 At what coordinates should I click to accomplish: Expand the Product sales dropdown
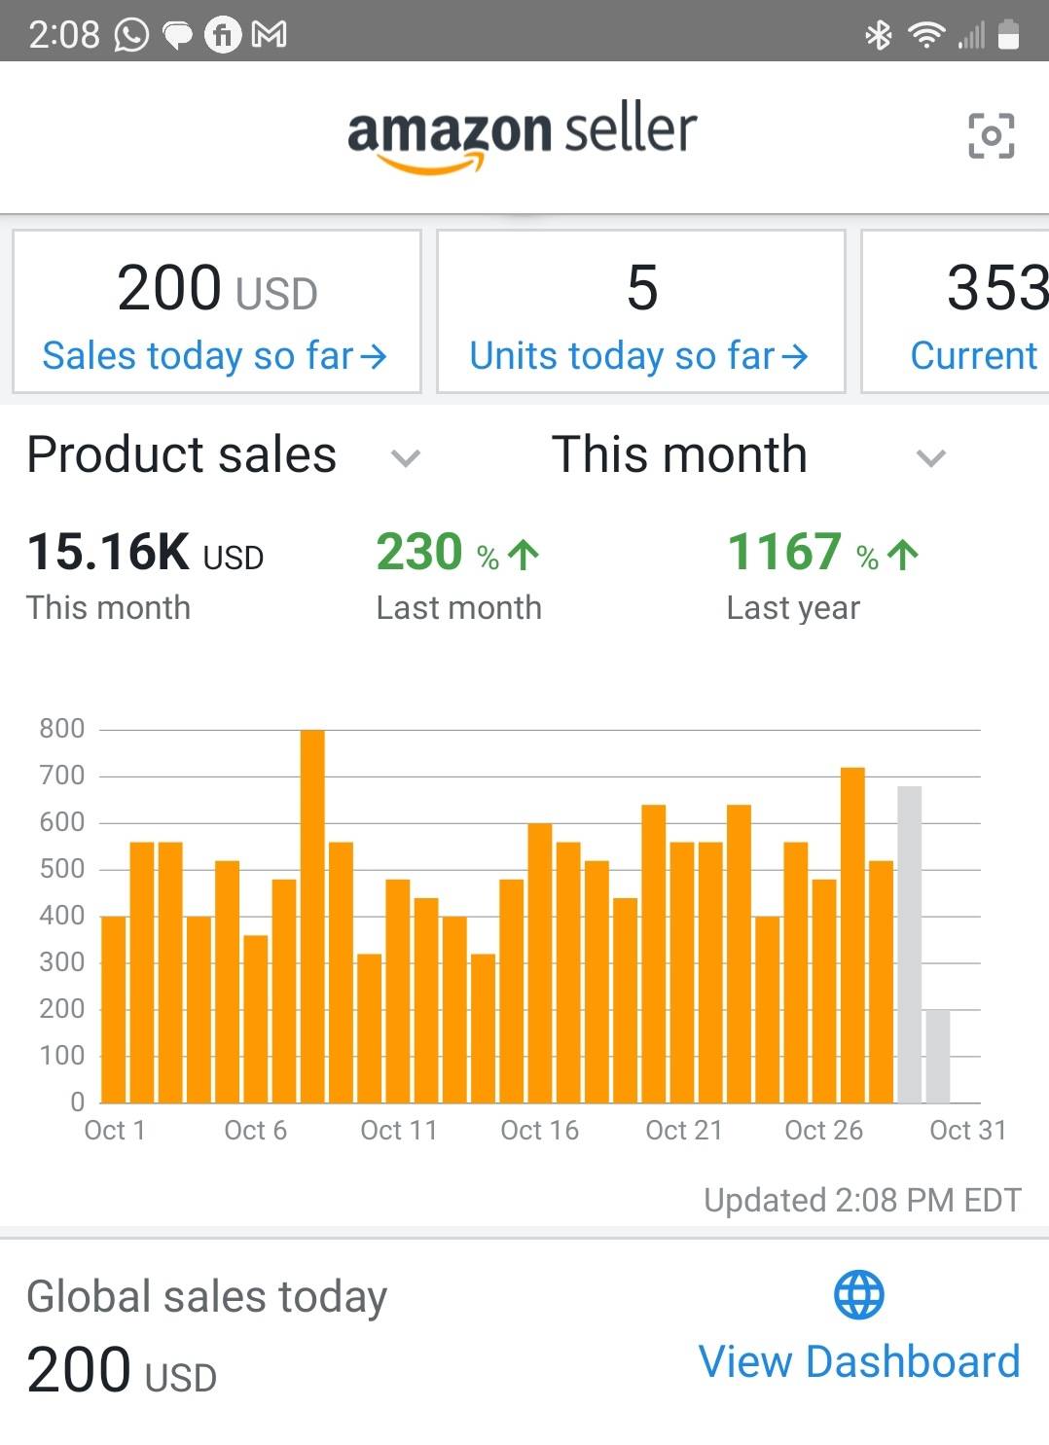coord(405,457)
